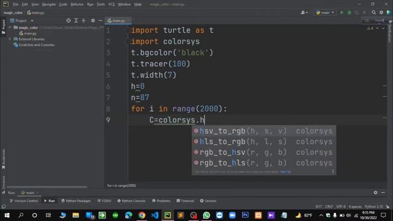Open the Python Console tool window
This screenshot has width=393, height=221.
pos(131,201)
